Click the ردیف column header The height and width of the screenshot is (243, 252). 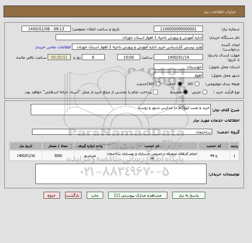(234, 146)
